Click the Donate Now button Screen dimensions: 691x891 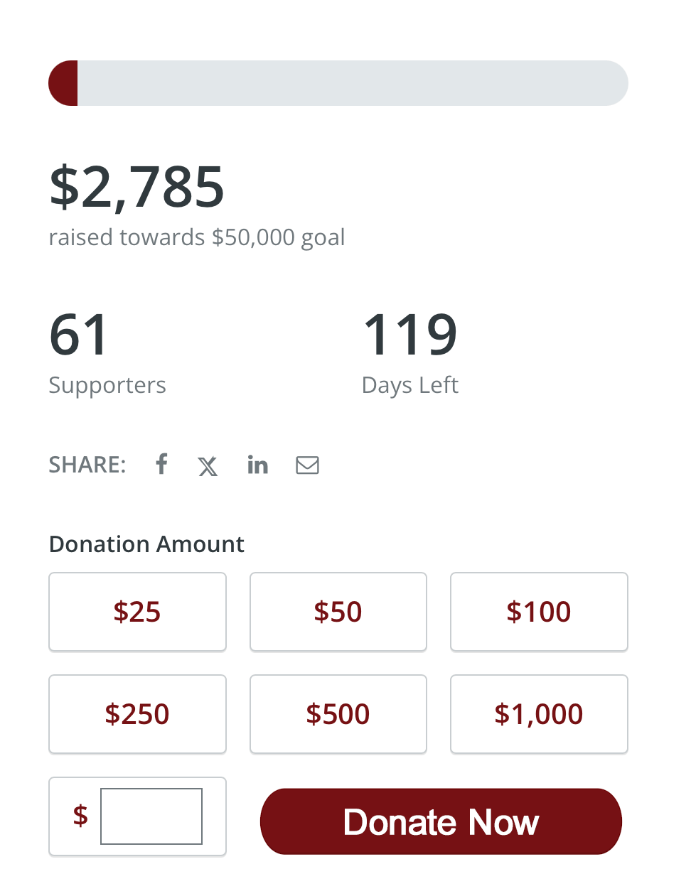[x=441, y=821]
